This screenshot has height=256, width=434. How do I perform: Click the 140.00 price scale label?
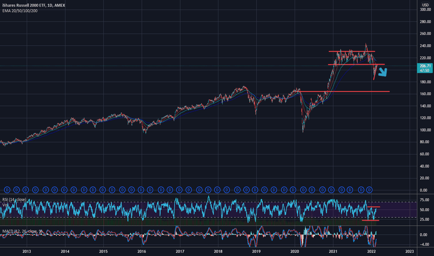425,106
